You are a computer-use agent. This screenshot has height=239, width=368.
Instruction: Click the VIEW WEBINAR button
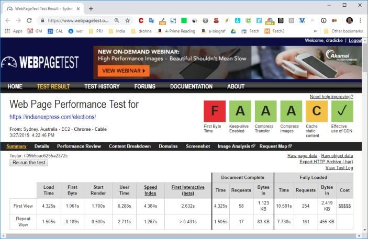124,71
